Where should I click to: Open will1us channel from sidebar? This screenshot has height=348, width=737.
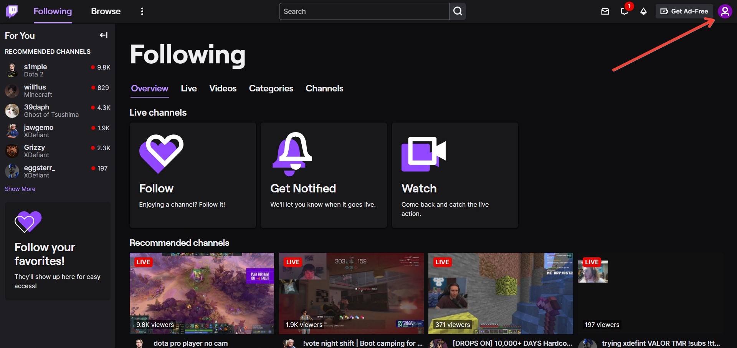tap(35, 91)
